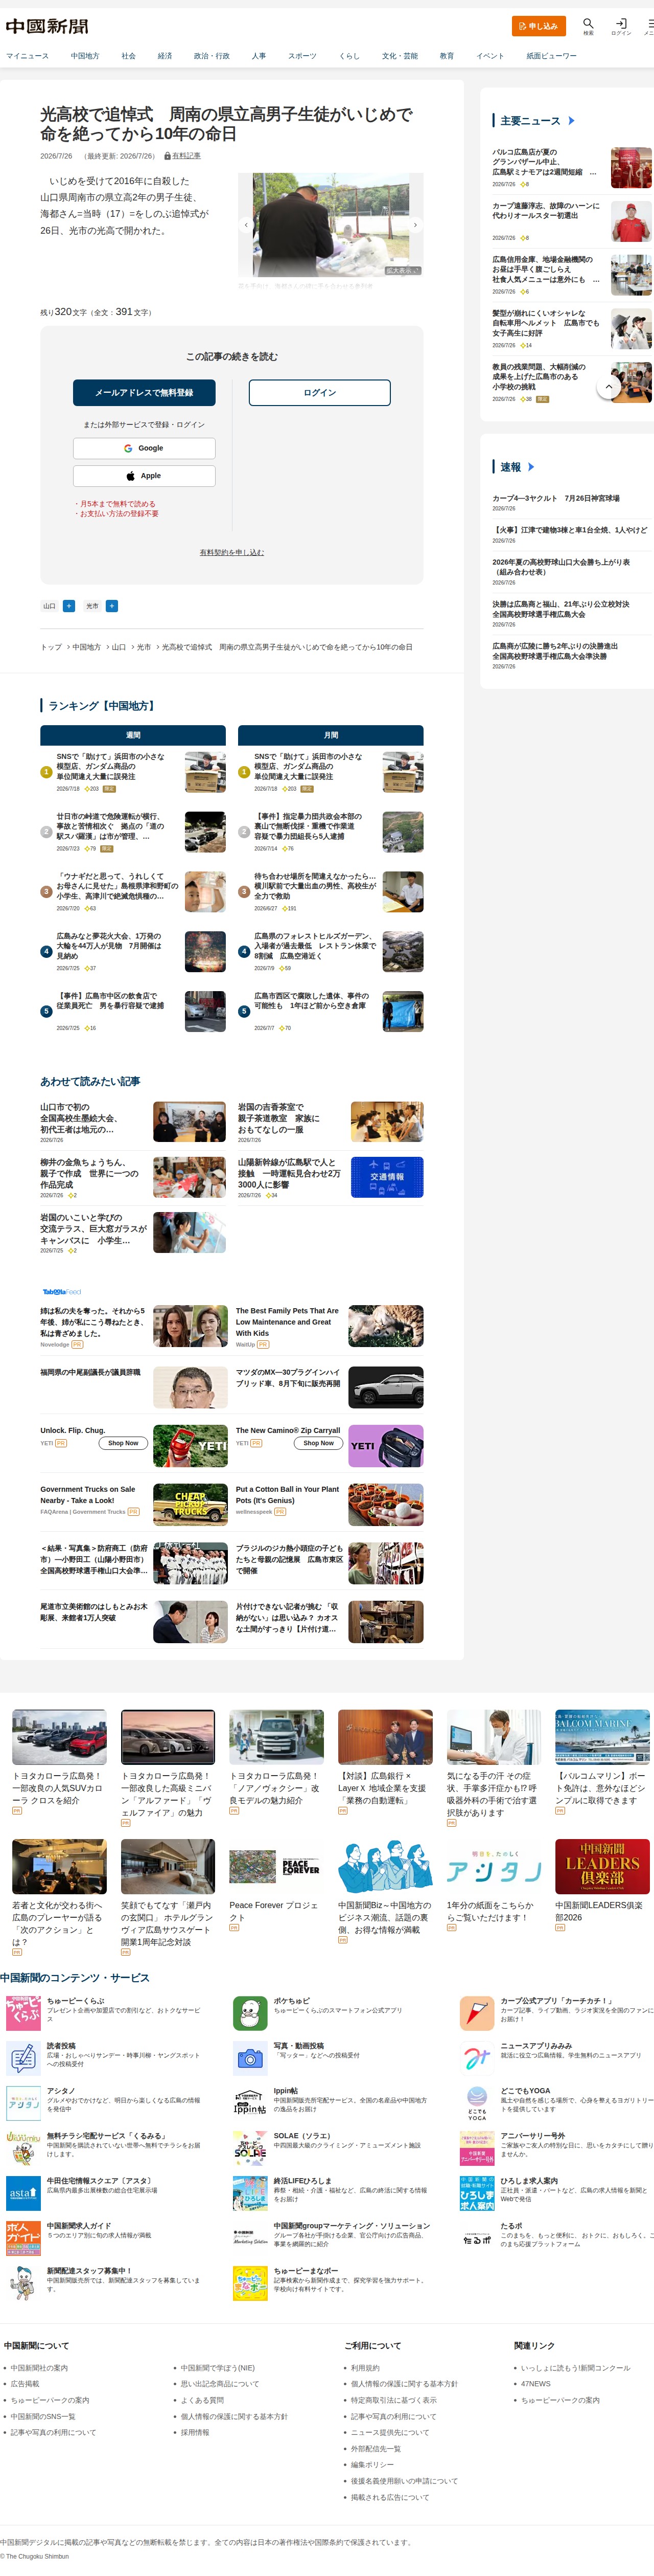Open ポケちゅピ app icon
654x2576 pixels.
pyautogui.click(x=251, y=2013)
